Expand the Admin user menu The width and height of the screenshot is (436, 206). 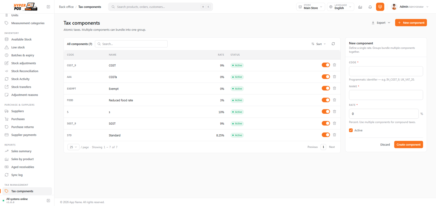click(x=410, y=7)
